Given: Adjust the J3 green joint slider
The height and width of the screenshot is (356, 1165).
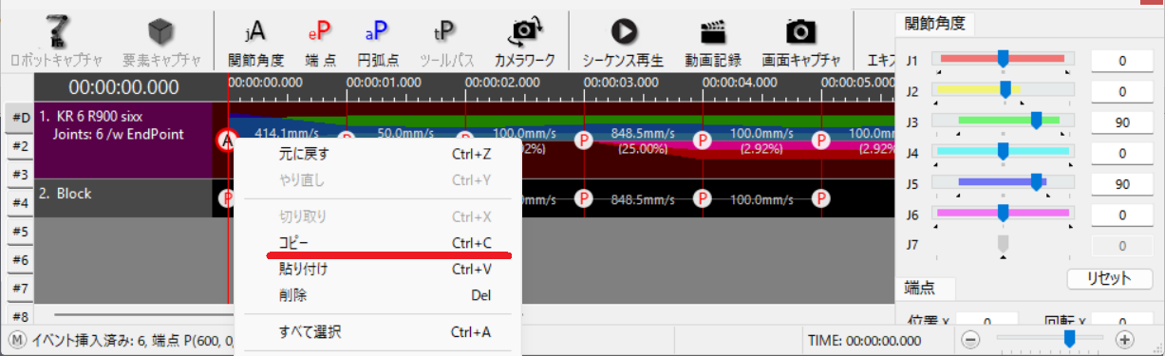Looking at the screenshot, I should [1037, 121].
